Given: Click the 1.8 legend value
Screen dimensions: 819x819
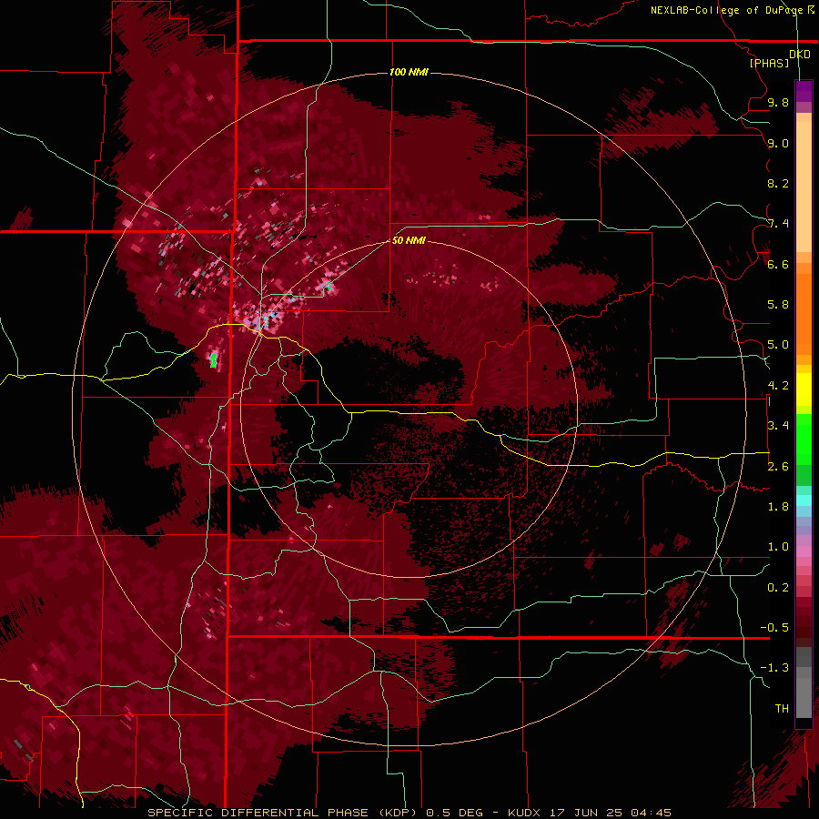Looking at the screenshot, I should [x=778, y=507].
